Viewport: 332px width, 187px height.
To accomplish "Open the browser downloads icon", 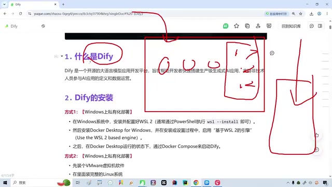I will [x=311, y=14].
